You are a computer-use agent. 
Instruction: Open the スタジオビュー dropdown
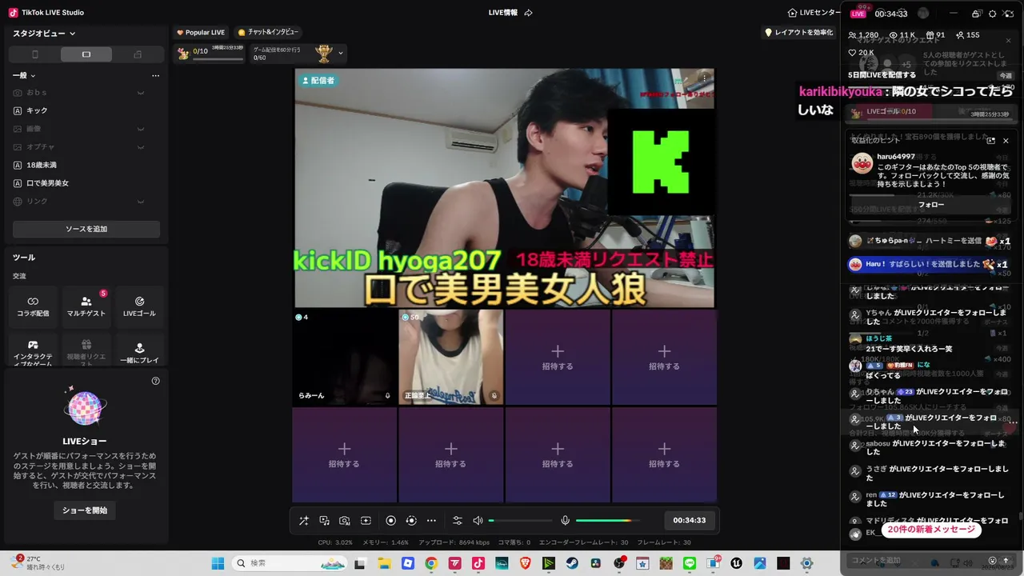44,34
